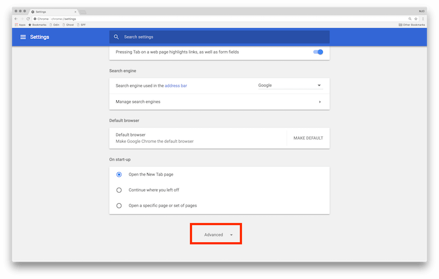Switch to the Settings browser tab
The image size is (439, 279).
[x=53, y=12]
